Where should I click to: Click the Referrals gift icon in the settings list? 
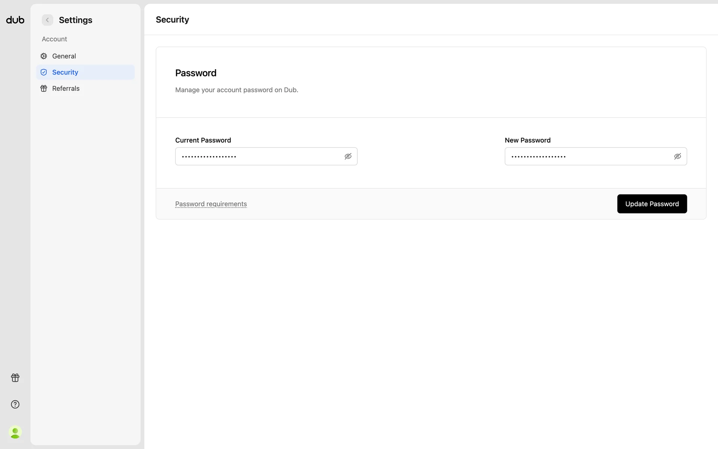pos(44,89)
